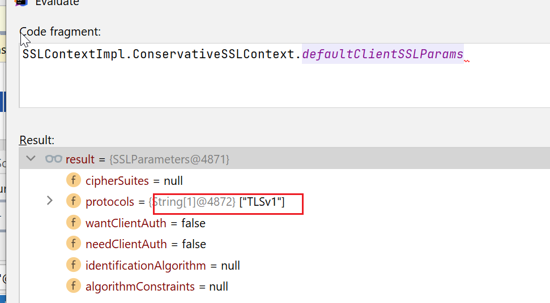Select the needClientAuth = false text
The image size is (550, 303).
(x=146, y=244)
